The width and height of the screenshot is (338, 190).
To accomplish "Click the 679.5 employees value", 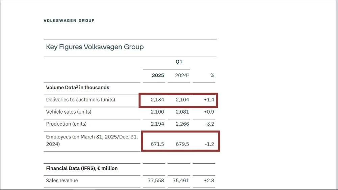I will tap(182, 144).
